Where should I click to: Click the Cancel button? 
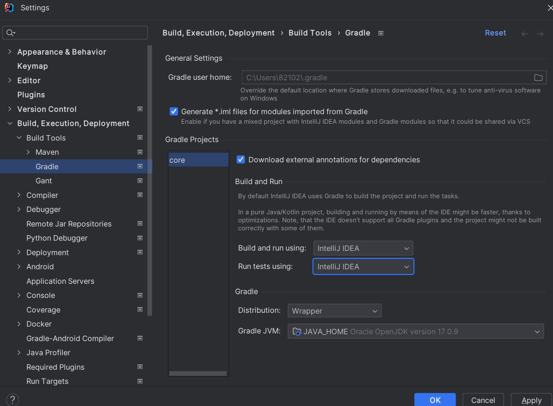pyautogui.click(x=483, y=400)
